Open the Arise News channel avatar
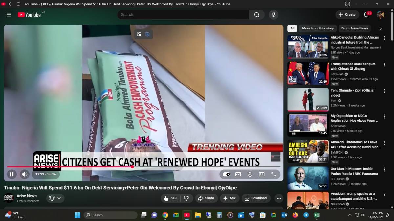This screenshot has height=221, width=394. tap(9, 198)
